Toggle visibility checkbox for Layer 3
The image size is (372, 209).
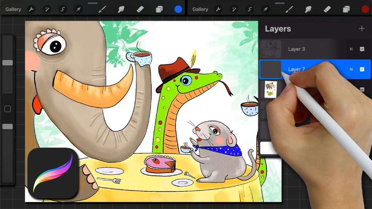[x=362, y=49]
